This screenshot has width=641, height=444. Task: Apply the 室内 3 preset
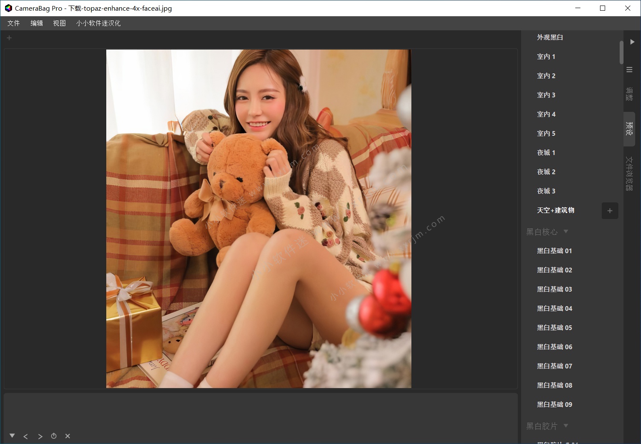click(546, 95)
